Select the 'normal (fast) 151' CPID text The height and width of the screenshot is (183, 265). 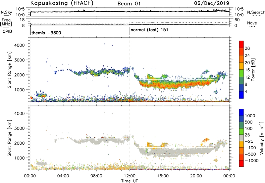149,30
